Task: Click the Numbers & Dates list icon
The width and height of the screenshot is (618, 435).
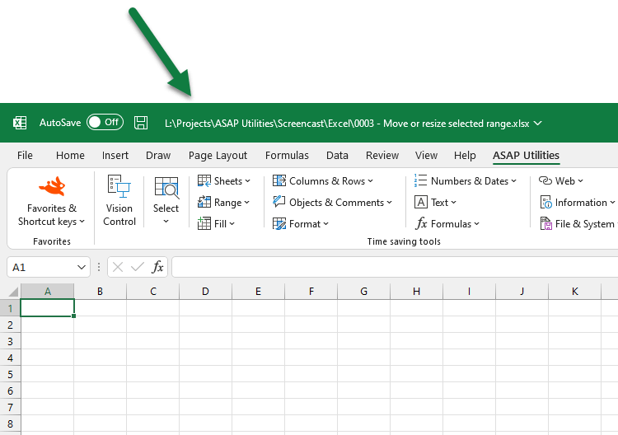Action: 420,180
